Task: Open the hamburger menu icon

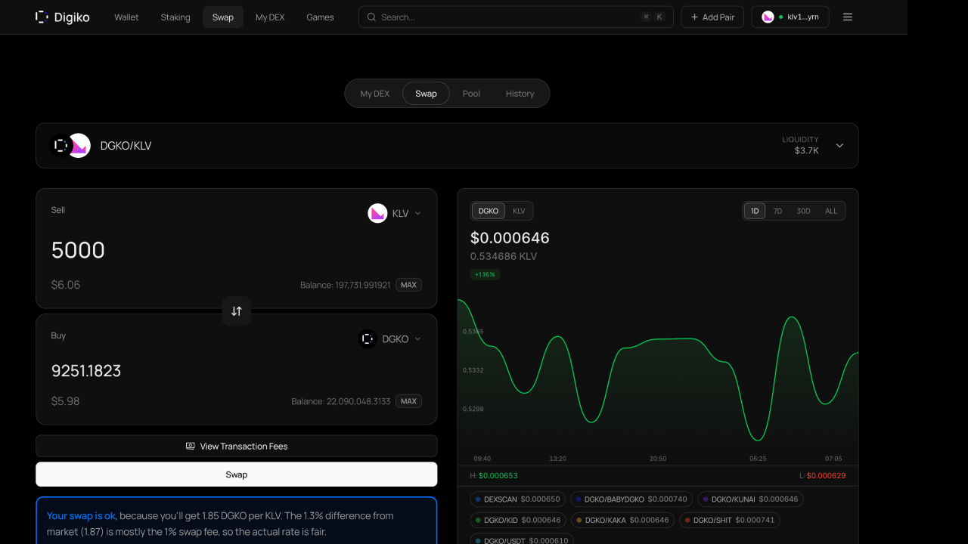Action: [847, 17]
